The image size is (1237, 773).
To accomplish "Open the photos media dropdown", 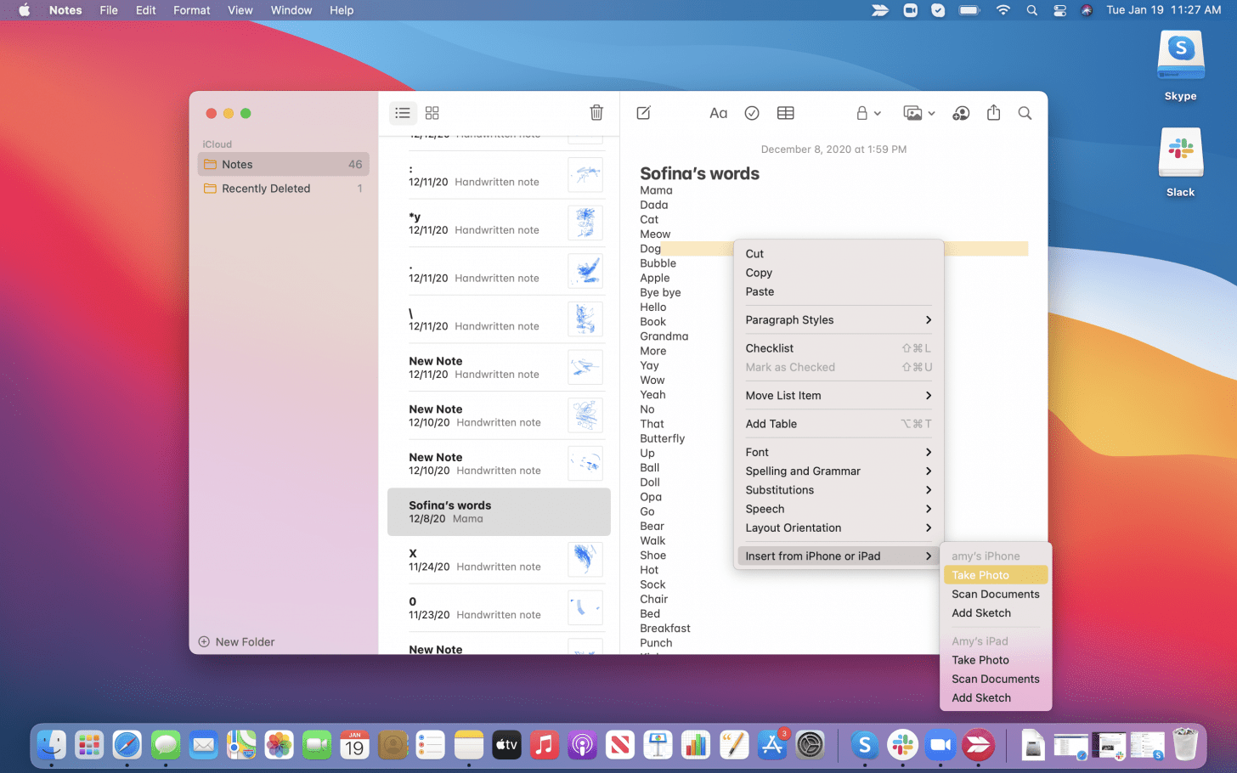I will 918,113.
